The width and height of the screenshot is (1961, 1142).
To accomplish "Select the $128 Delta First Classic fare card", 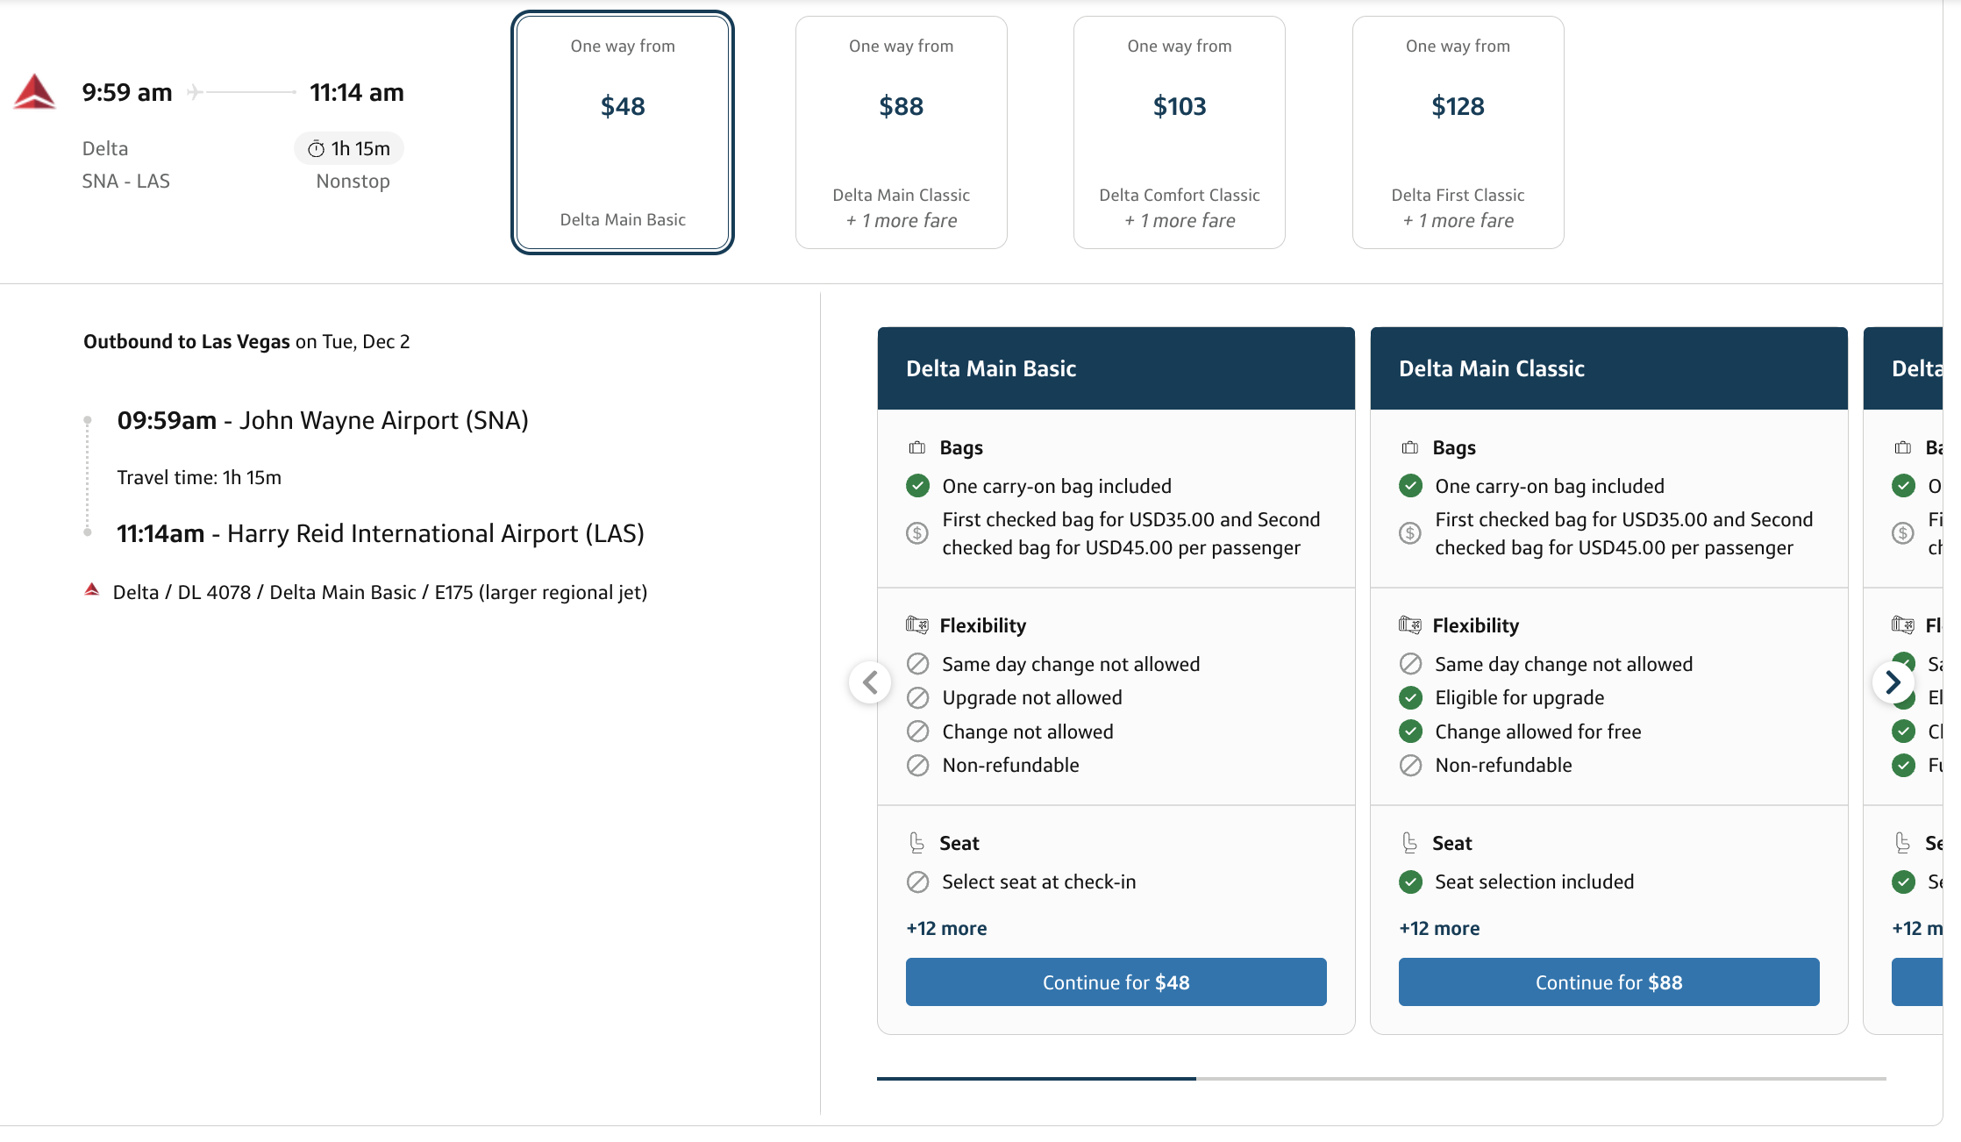I will click(x=1458, y=132).
